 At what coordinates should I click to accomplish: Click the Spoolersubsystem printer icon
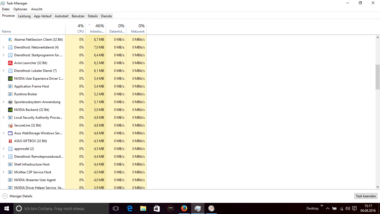tap(10, 102)
